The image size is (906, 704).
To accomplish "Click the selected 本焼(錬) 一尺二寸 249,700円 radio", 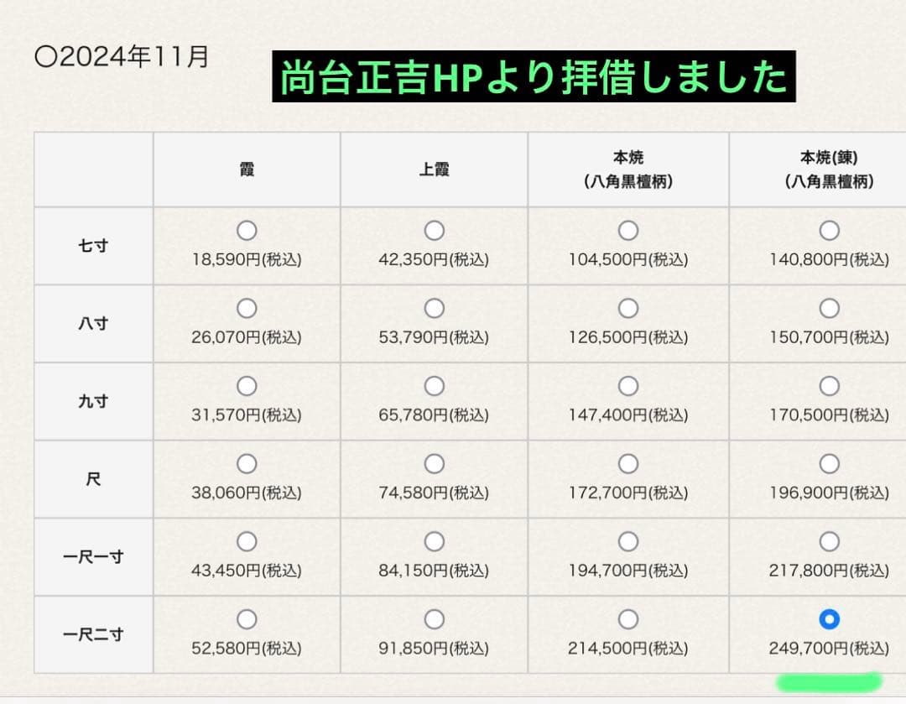I will coord(830,619).
